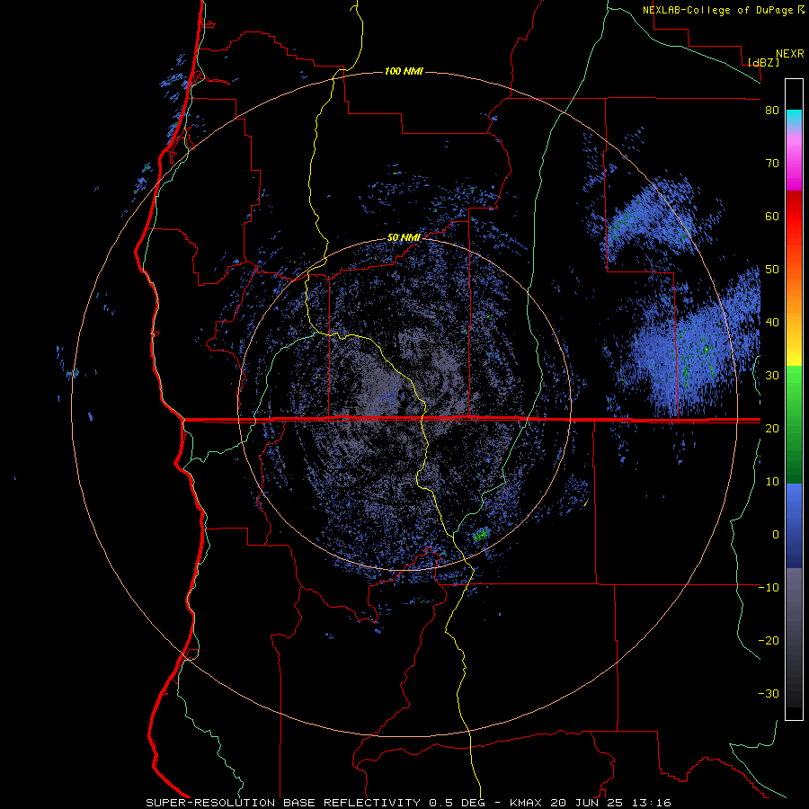Viewport: 809px width, 809px height.
Task: Click the Super-Resolution Base Reflectivity caption
Action: tap(409, 803)
